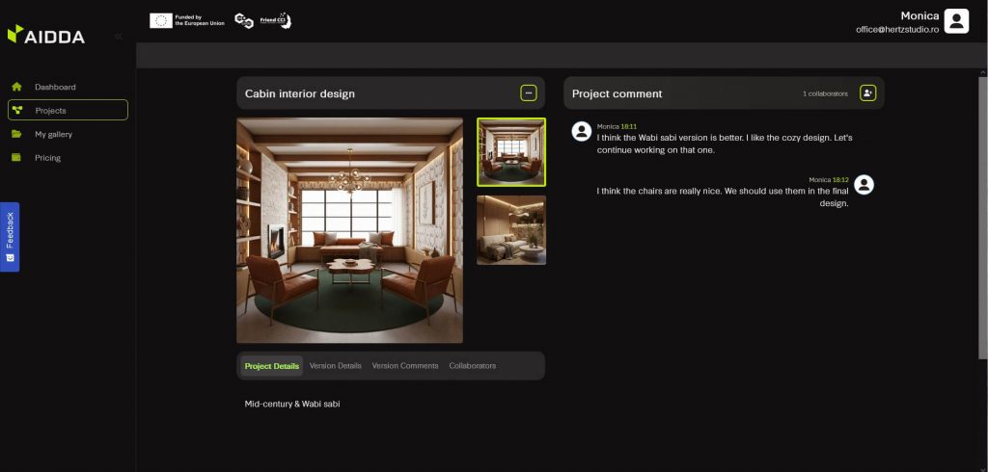Collapse the sidebar with double chevron
Screen dimensions: 988x472
(118, 36)
